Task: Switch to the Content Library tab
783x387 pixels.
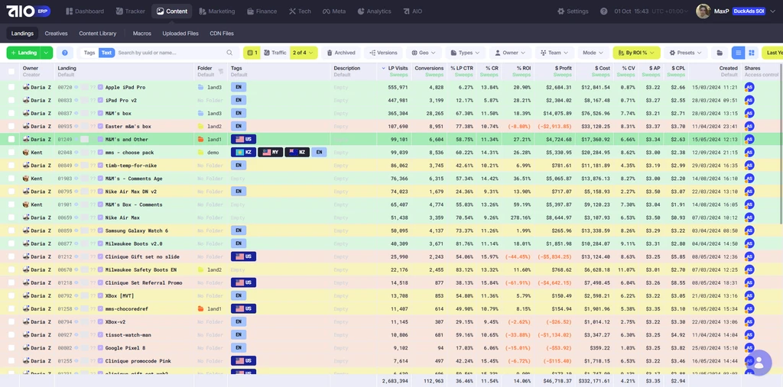Action: [x=97, y=34]
